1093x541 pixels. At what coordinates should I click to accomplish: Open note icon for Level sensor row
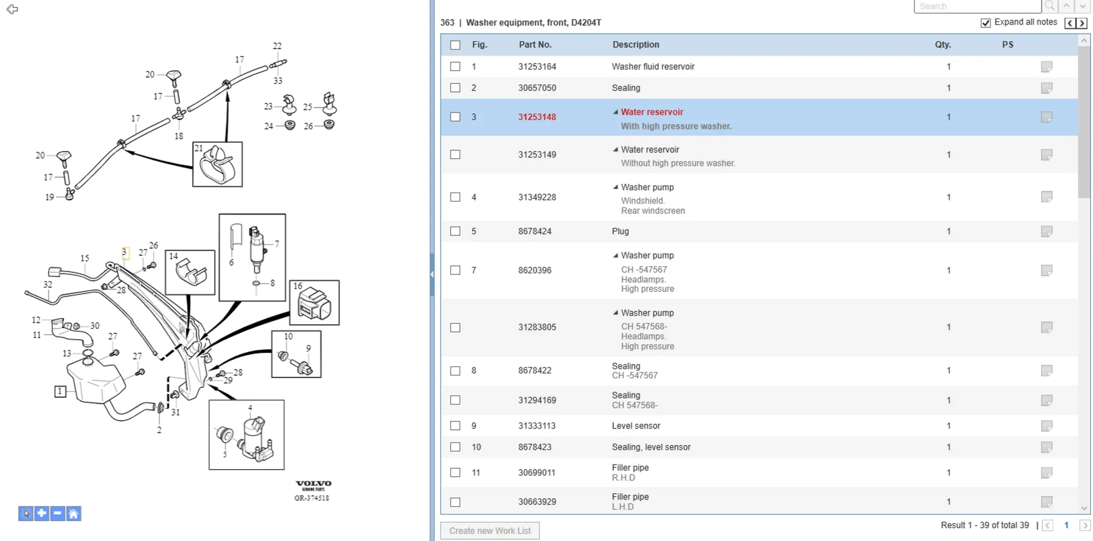(1046, 426)
